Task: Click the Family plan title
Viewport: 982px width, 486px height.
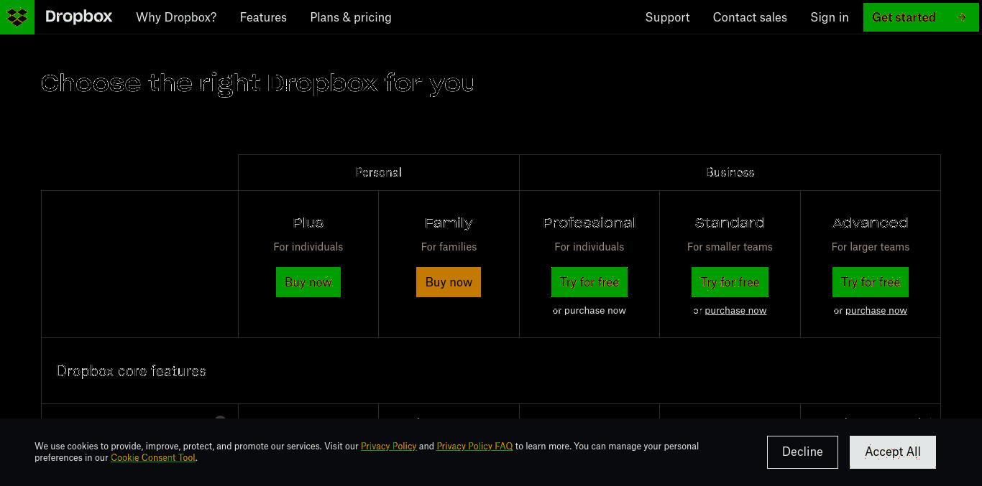Action: (x=449, y=223)
